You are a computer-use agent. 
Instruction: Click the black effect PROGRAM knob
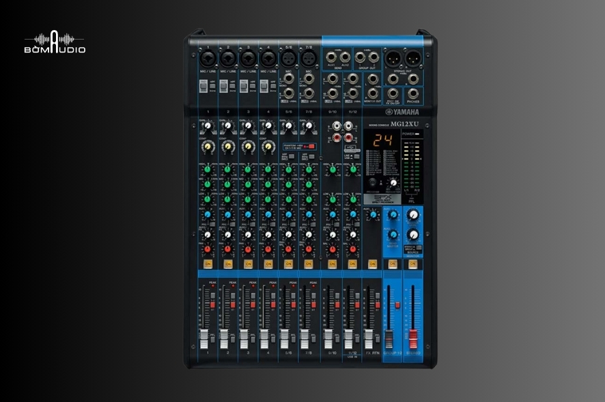[372, 183]
